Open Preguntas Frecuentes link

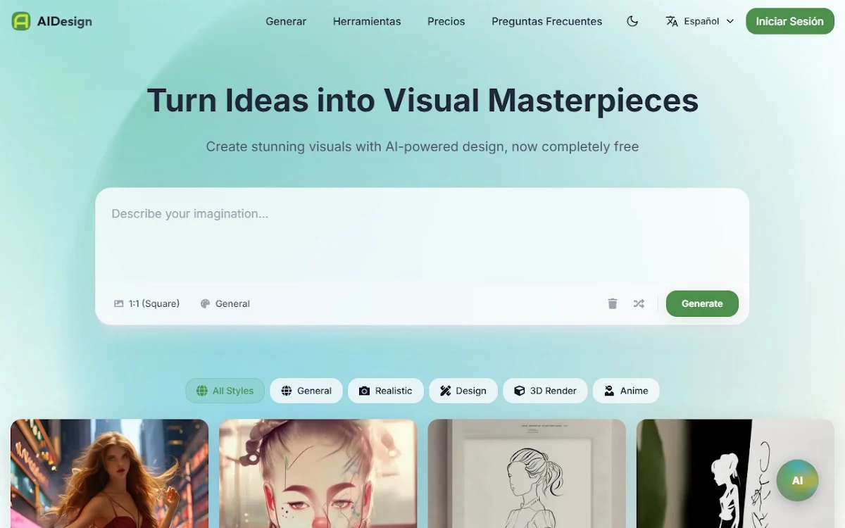547,21
